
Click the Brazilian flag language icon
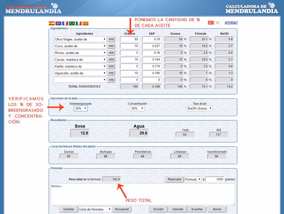coord(72,23)
